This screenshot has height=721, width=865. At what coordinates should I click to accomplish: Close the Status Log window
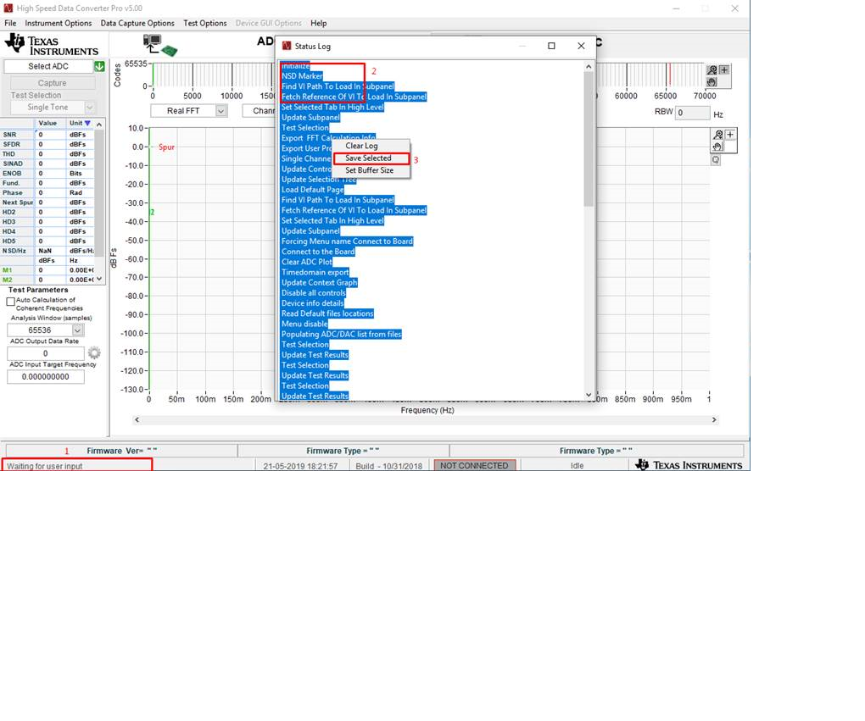point(581,46)
